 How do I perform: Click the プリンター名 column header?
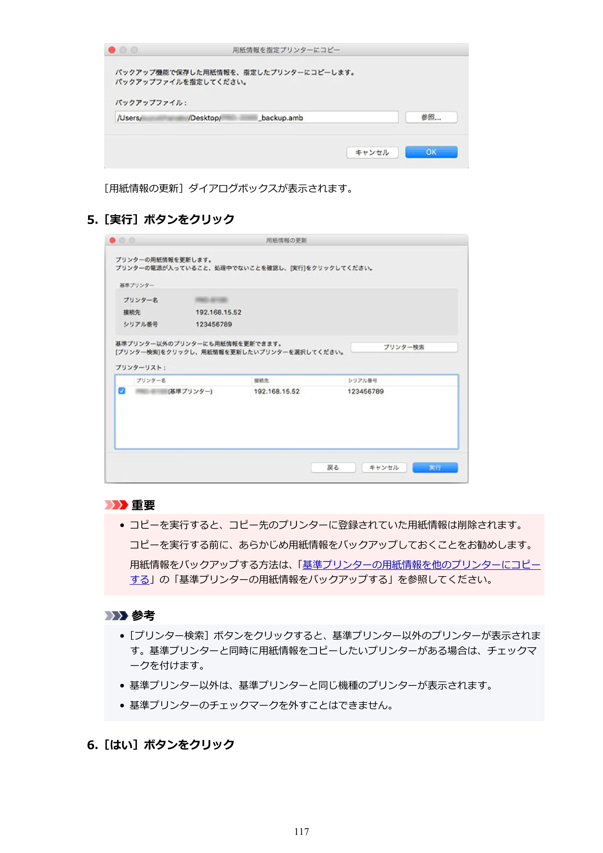coord(151,381)
